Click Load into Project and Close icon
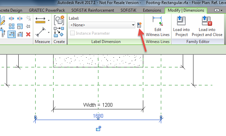 207,21
